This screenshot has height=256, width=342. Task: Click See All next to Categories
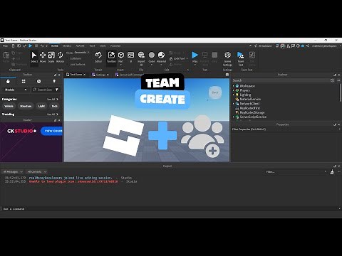52,99
